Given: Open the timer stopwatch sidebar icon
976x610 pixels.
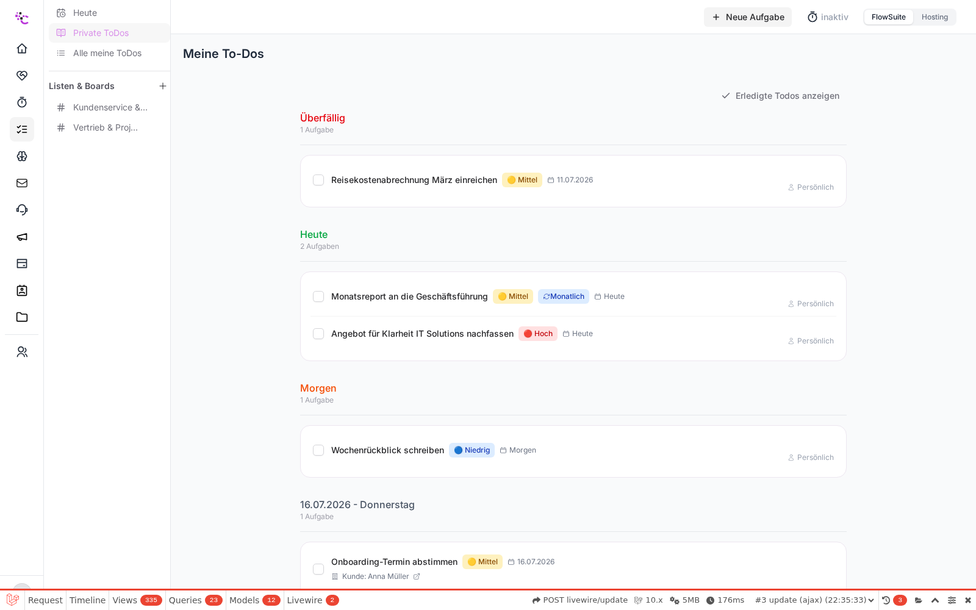Looking at the screenshot, I should pyautogui.click(x=22, y=102).
